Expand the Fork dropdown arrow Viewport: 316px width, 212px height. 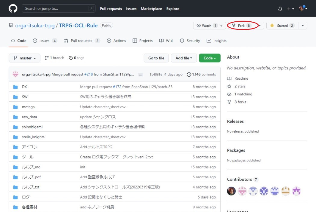[x=260, y=26]
